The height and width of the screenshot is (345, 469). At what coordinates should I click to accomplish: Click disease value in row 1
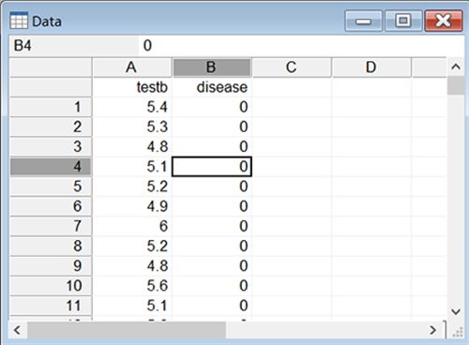pyautogui.click(x=212, y=107)
